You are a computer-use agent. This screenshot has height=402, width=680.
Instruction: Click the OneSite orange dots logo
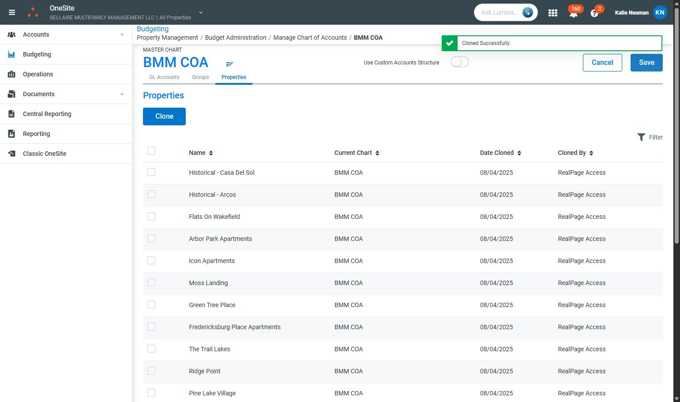coord(33,12)
